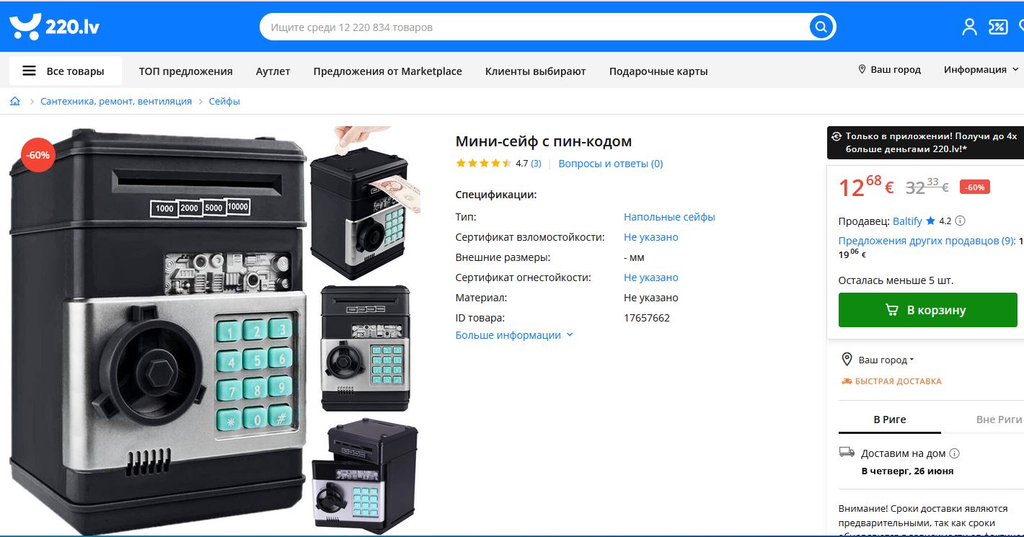
Task: Click the 220.lv logo
Action: [x=55, y=27]
